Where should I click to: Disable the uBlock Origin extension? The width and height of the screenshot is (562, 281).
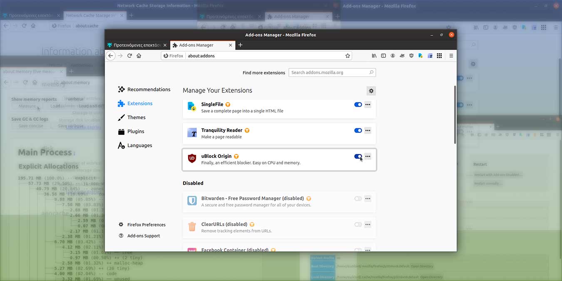click(358, 157)
